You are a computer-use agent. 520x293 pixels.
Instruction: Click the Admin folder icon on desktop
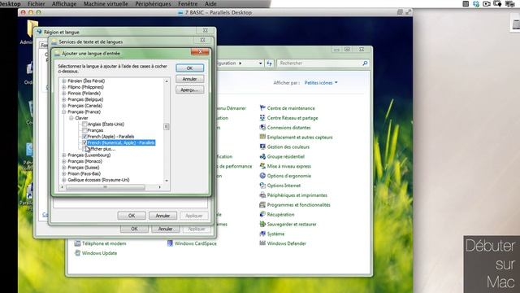(x=32, y=29)
